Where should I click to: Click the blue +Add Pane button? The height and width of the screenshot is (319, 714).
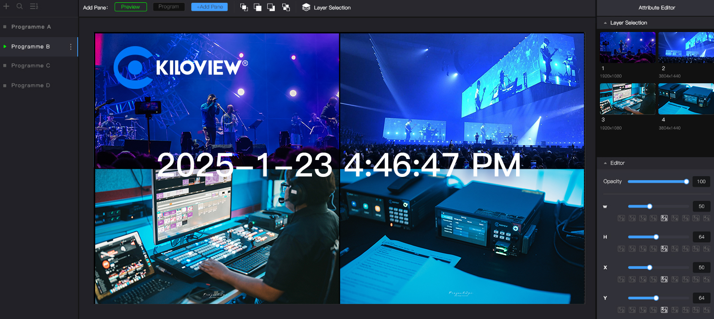click(x=209, y=7)
